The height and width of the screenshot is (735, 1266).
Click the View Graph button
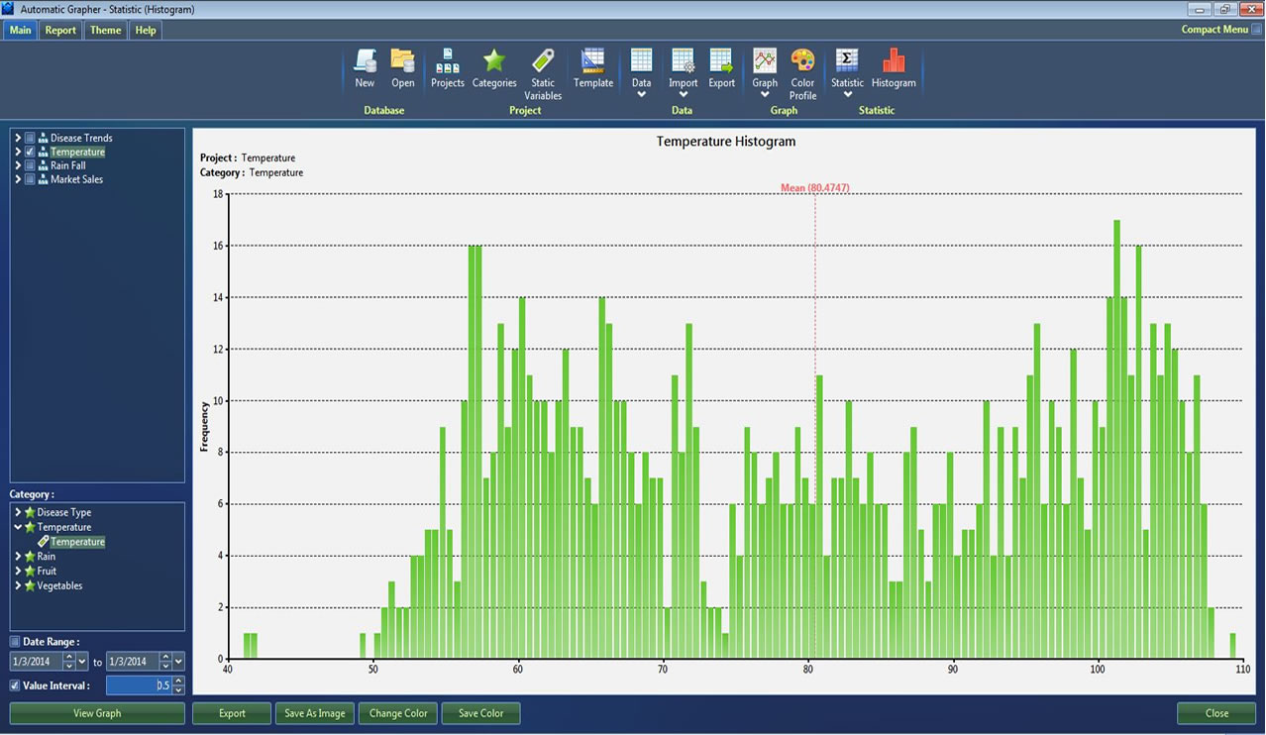pyautogui.click(x=97, y=713)
